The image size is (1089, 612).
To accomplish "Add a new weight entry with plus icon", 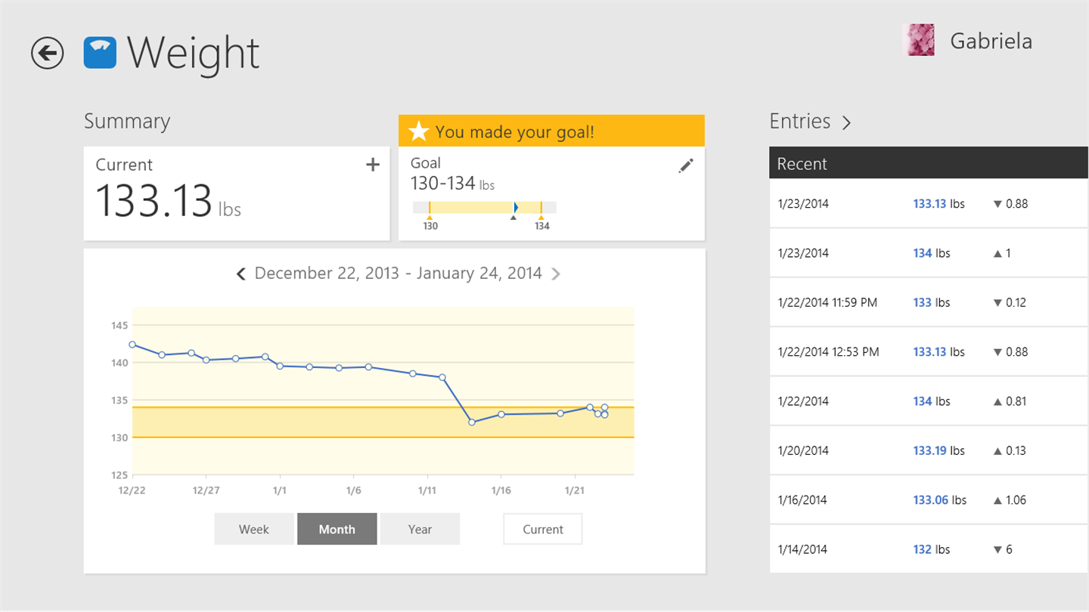I will (373, 165).
